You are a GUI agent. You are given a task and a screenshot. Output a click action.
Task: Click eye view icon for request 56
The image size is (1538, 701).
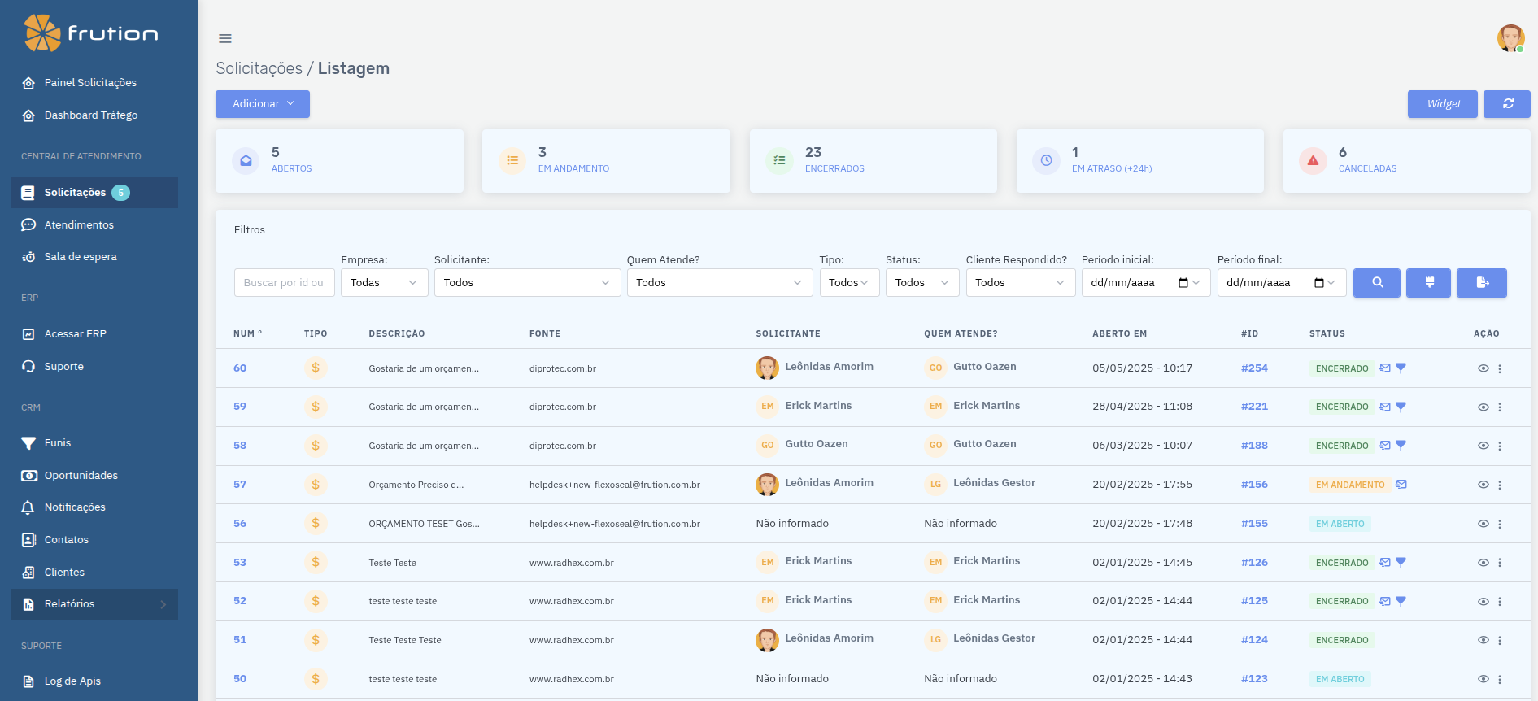pos(1483,525)
